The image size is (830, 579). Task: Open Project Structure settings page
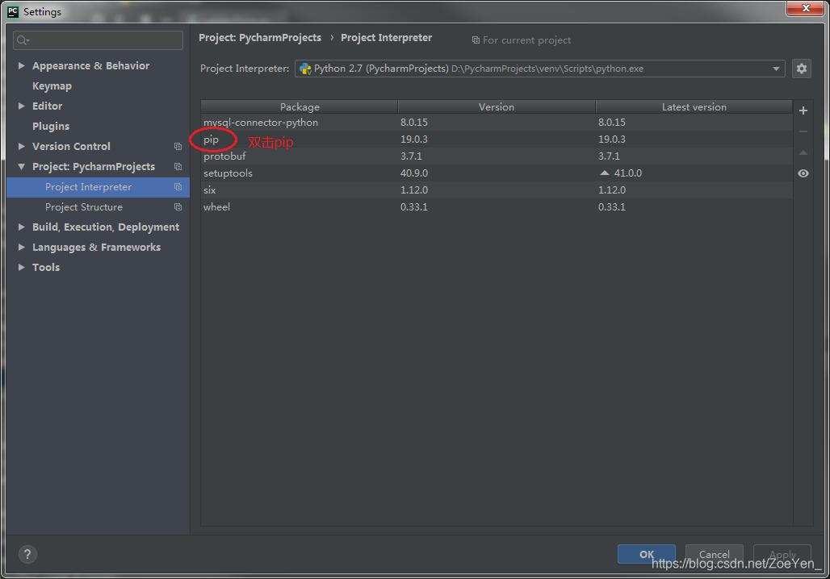pyautogui.click(x=84, y=207)
